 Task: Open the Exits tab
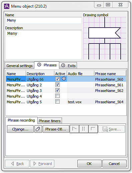click(x=68, y=65)
